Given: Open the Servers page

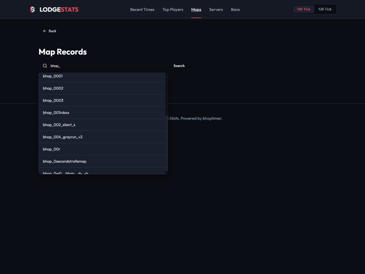Looking at the screenshot, I should [216, 9].
